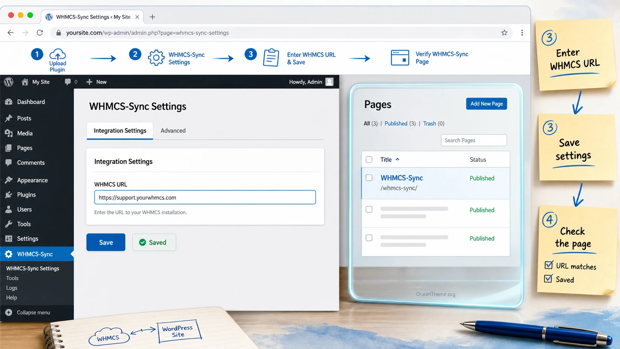
Task: Toggle the select-all checkbox beside Title
Action: [x=369, y=159]
